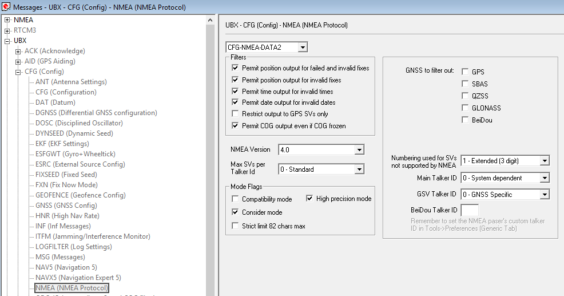564x296 pixels.
Task: Expand the NMEA tree node
Action: [7, 20]
